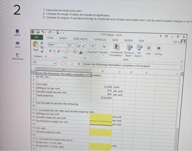Switch to the DATA tab
Image resolution: width=192 pixels, height=151 pixels.
(115, 40)
